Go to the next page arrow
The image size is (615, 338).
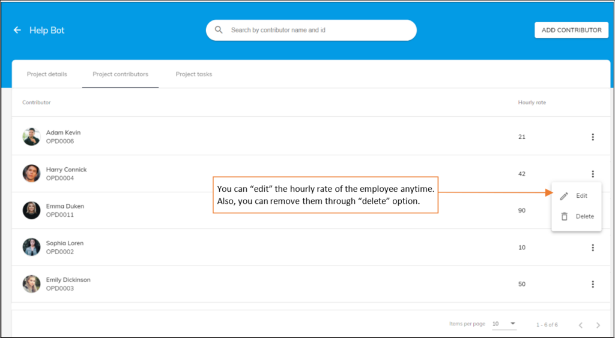[598, 325]
